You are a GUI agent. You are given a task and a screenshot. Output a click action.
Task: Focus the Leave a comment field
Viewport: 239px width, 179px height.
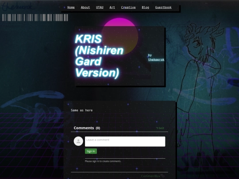coord(125,141)
